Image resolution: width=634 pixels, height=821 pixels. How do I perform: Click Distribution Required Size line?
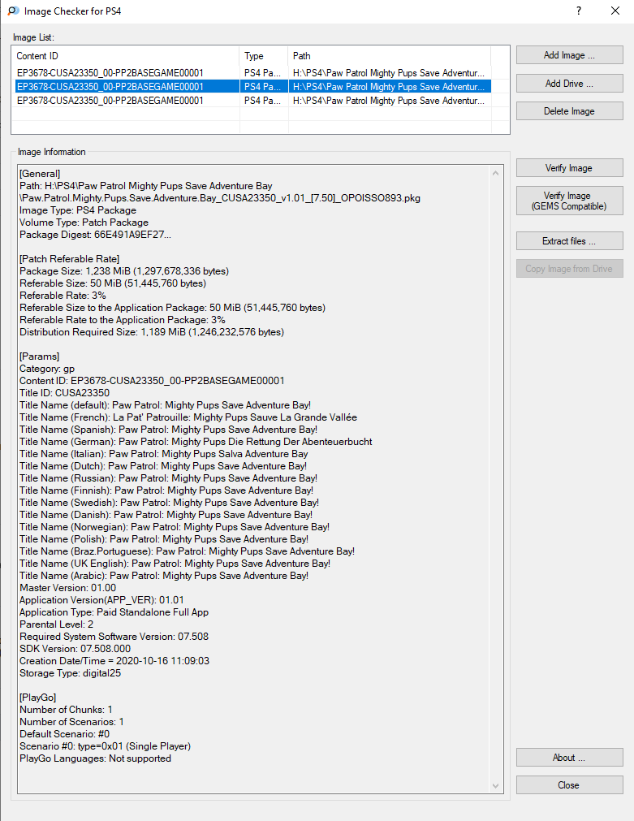coord(152,332)
